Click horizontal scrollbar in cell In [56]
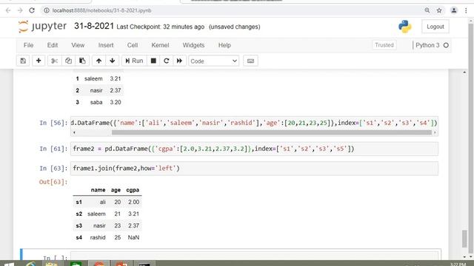This screenshot has height=266, width=474. point(272,132)
